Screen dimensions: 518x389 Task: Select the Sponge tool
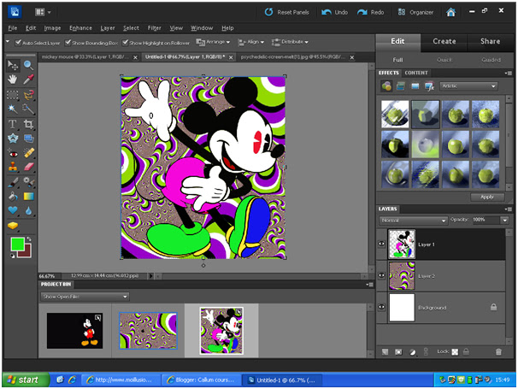pos(13,226)
